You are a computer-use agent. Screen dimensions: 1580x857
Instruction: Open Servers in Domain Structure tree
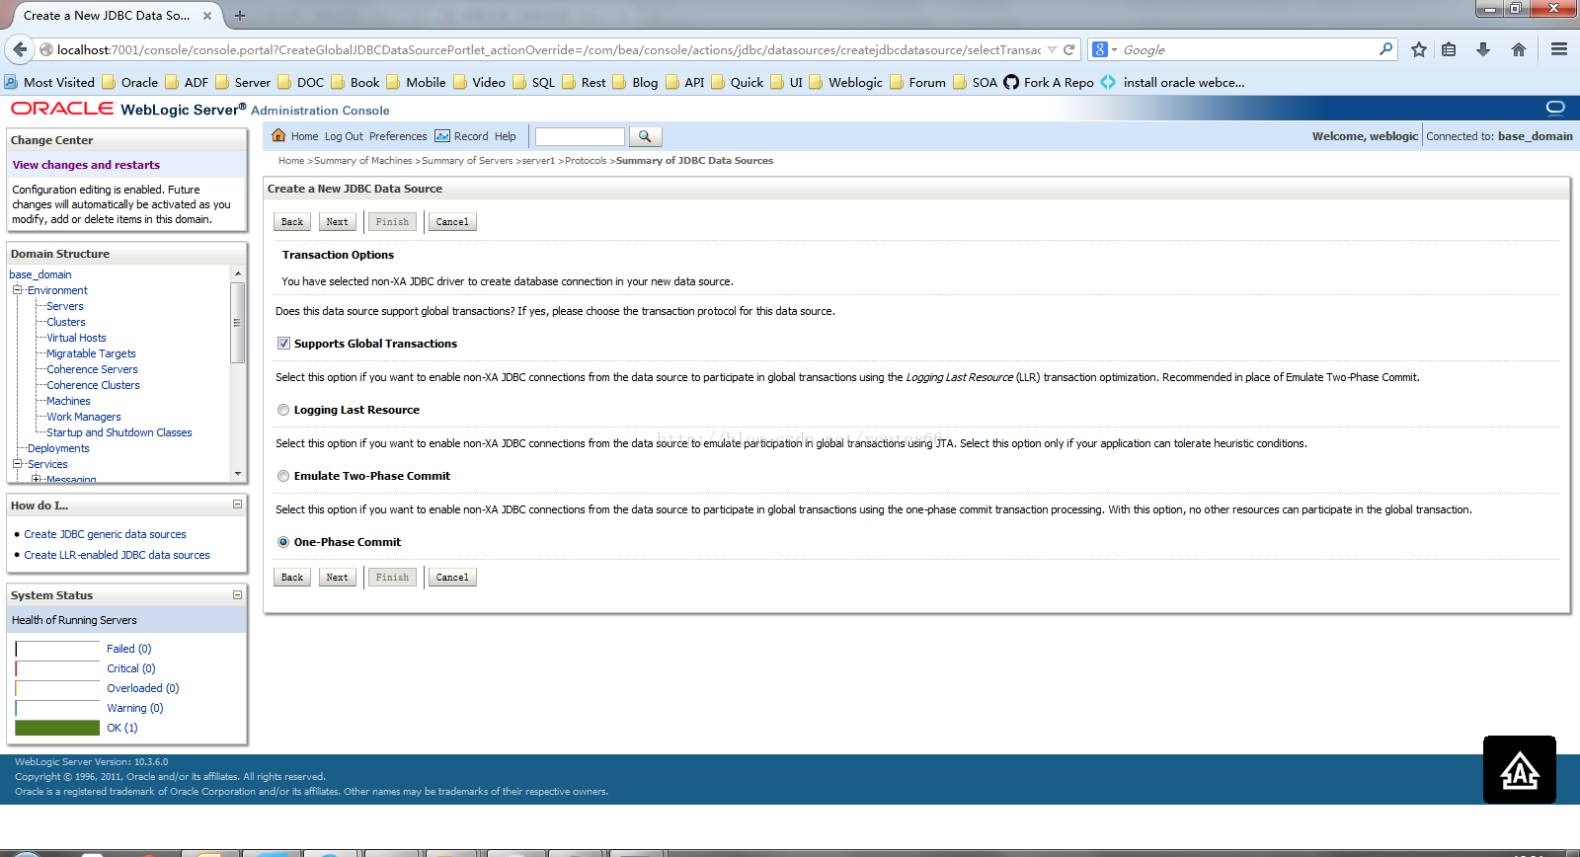click(x=65, y=306)
